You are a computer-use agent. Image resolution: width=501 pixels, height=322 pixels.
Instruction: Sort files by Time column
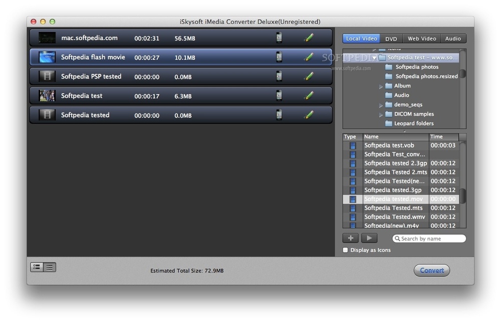point(444,137)
